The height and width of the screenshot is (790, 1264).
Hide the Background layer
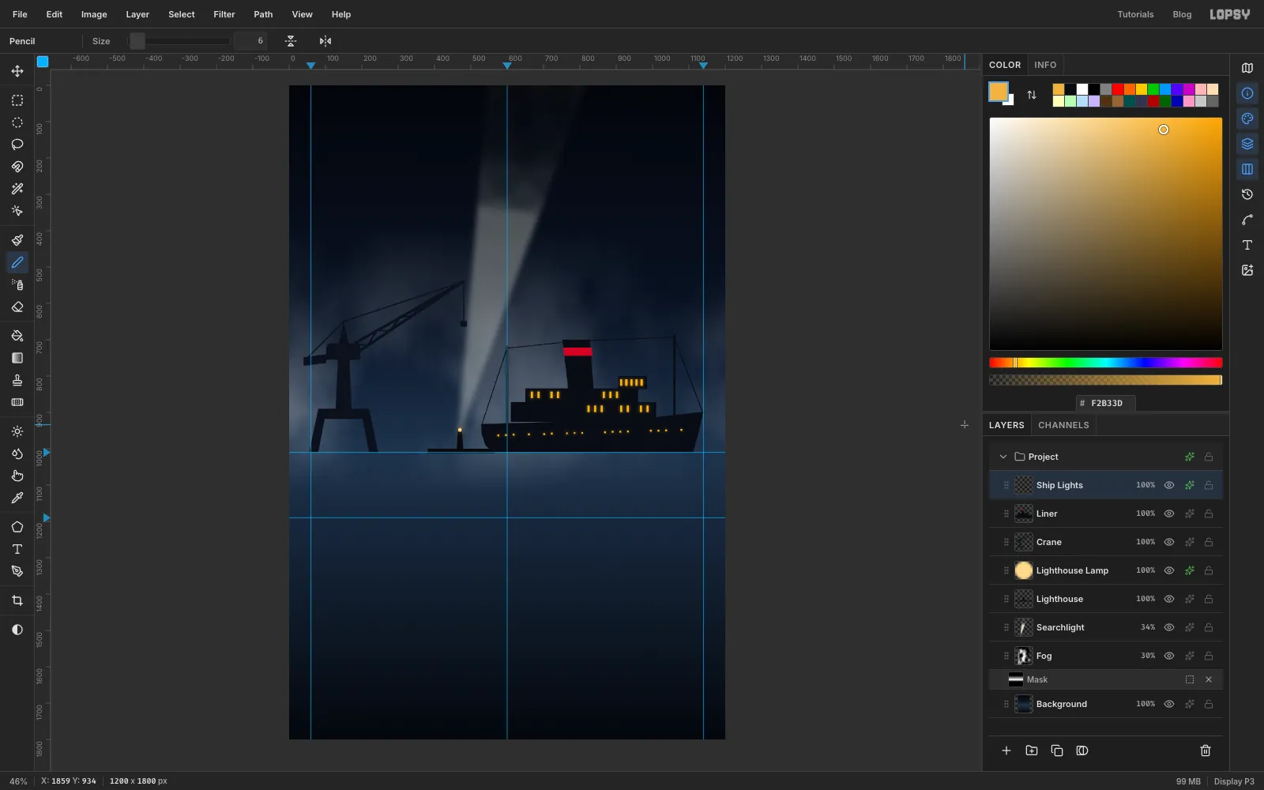1169,704
